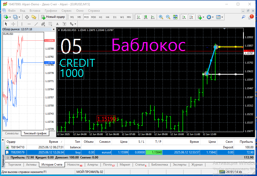The image size is (257, 176).
Task: Expand the periods clock dropdown arrow
Action: click(x=213, y=17)
